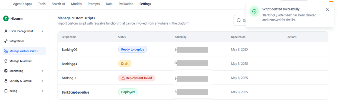Expand the Users management section
337x102 pixels.
coord(42,31)
